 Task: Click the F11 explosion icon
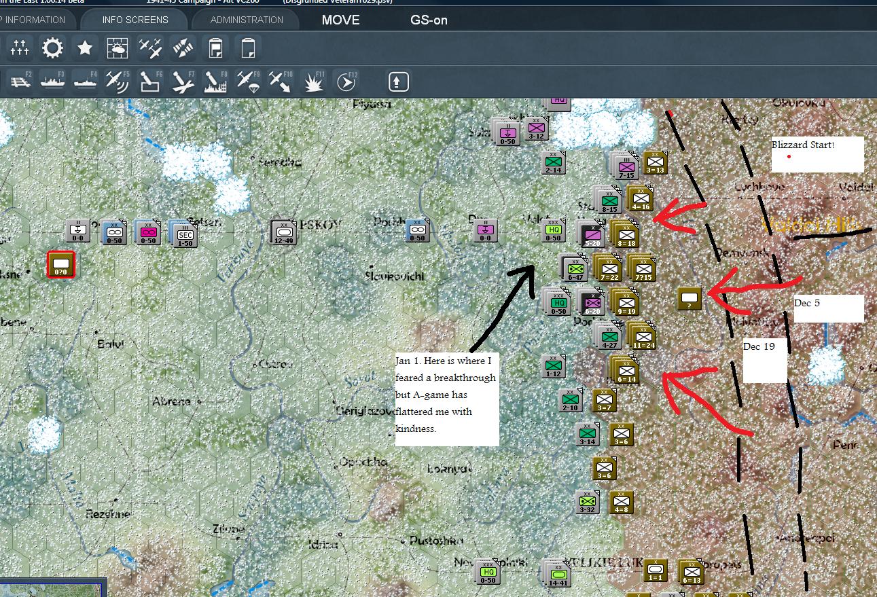[313, 82]
